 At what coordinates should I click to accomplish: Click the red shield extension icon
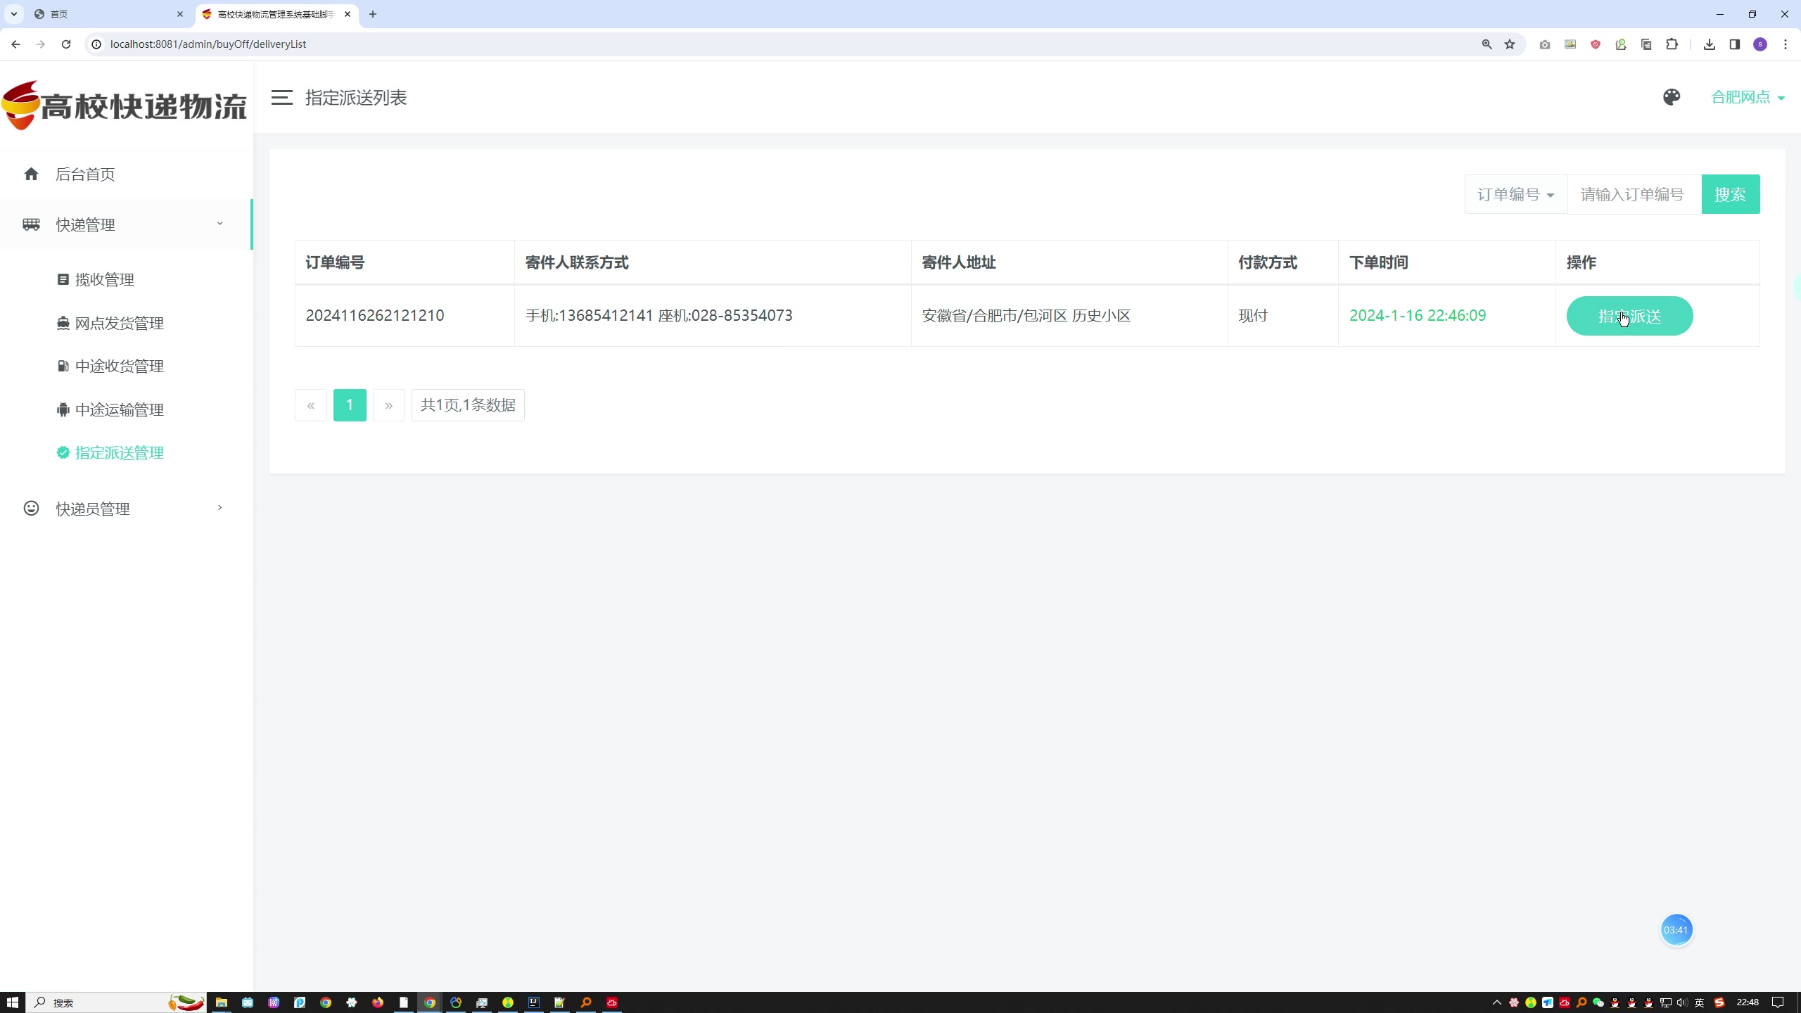click(1596, 44)
